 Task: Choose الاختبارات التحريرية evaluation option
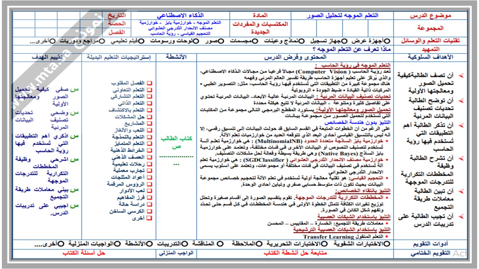tap(325, 244)
